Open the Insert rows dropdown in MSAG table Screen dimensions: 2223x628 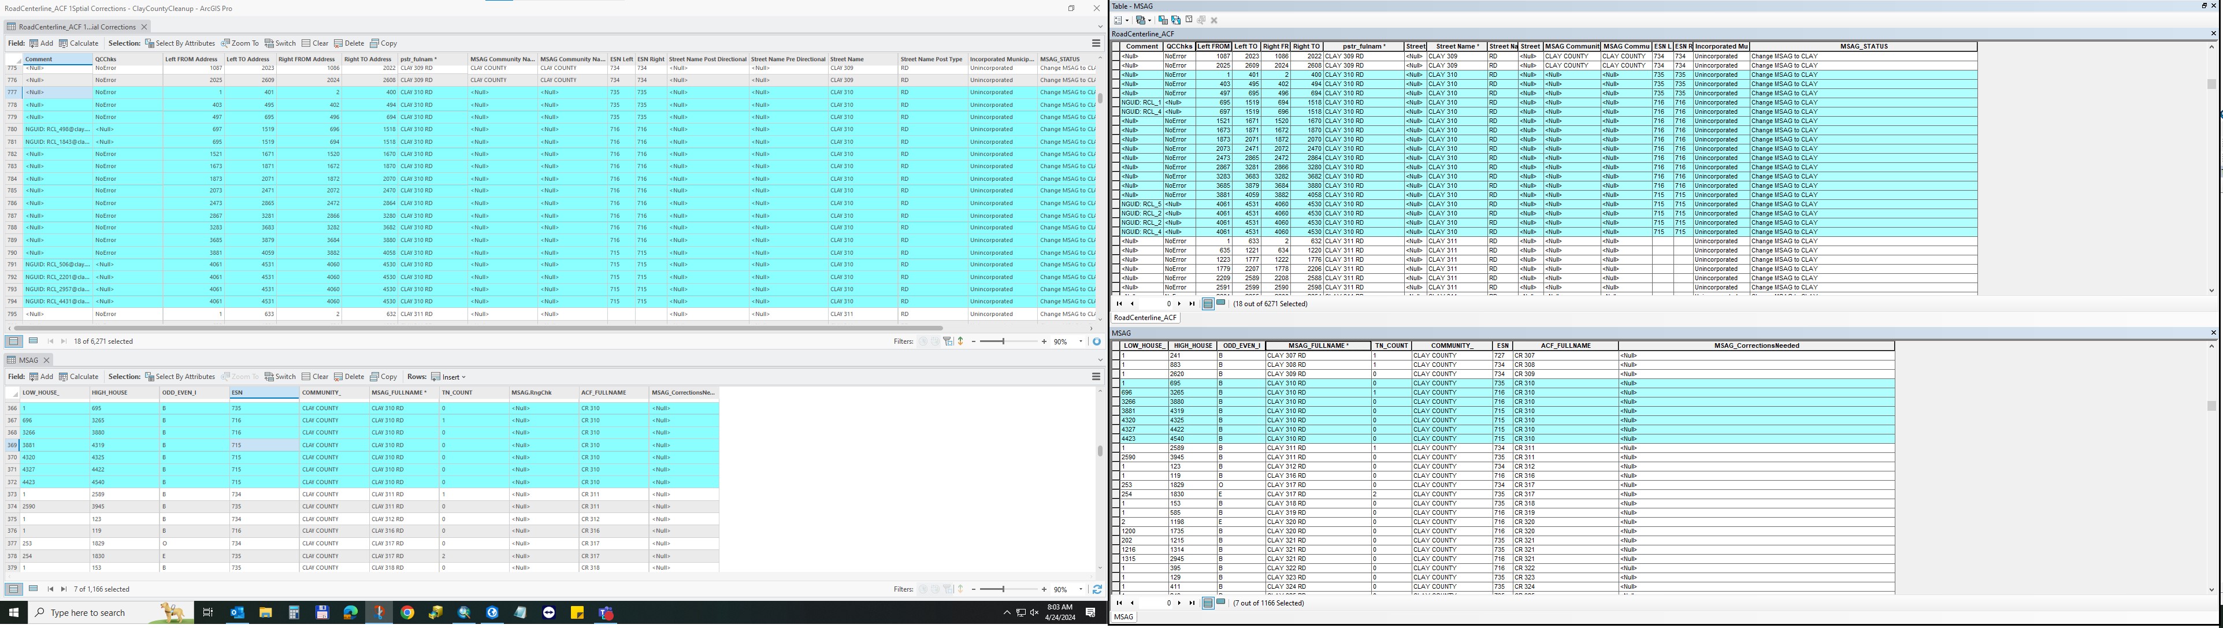point(449,377)
